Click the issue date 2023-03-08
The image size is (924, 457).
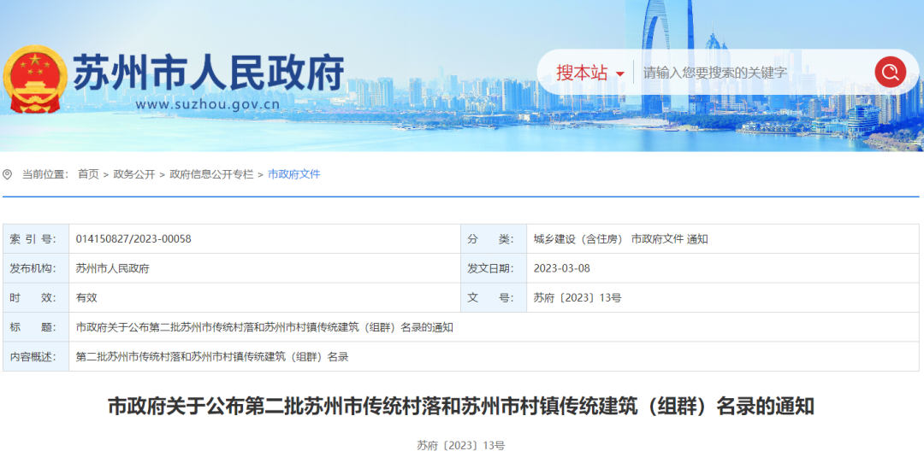click(561, 268)
